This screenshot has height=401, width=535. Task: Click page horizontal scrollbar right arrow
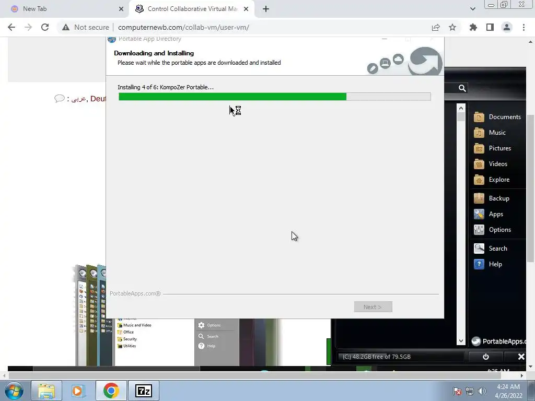[x=522, y=375]
